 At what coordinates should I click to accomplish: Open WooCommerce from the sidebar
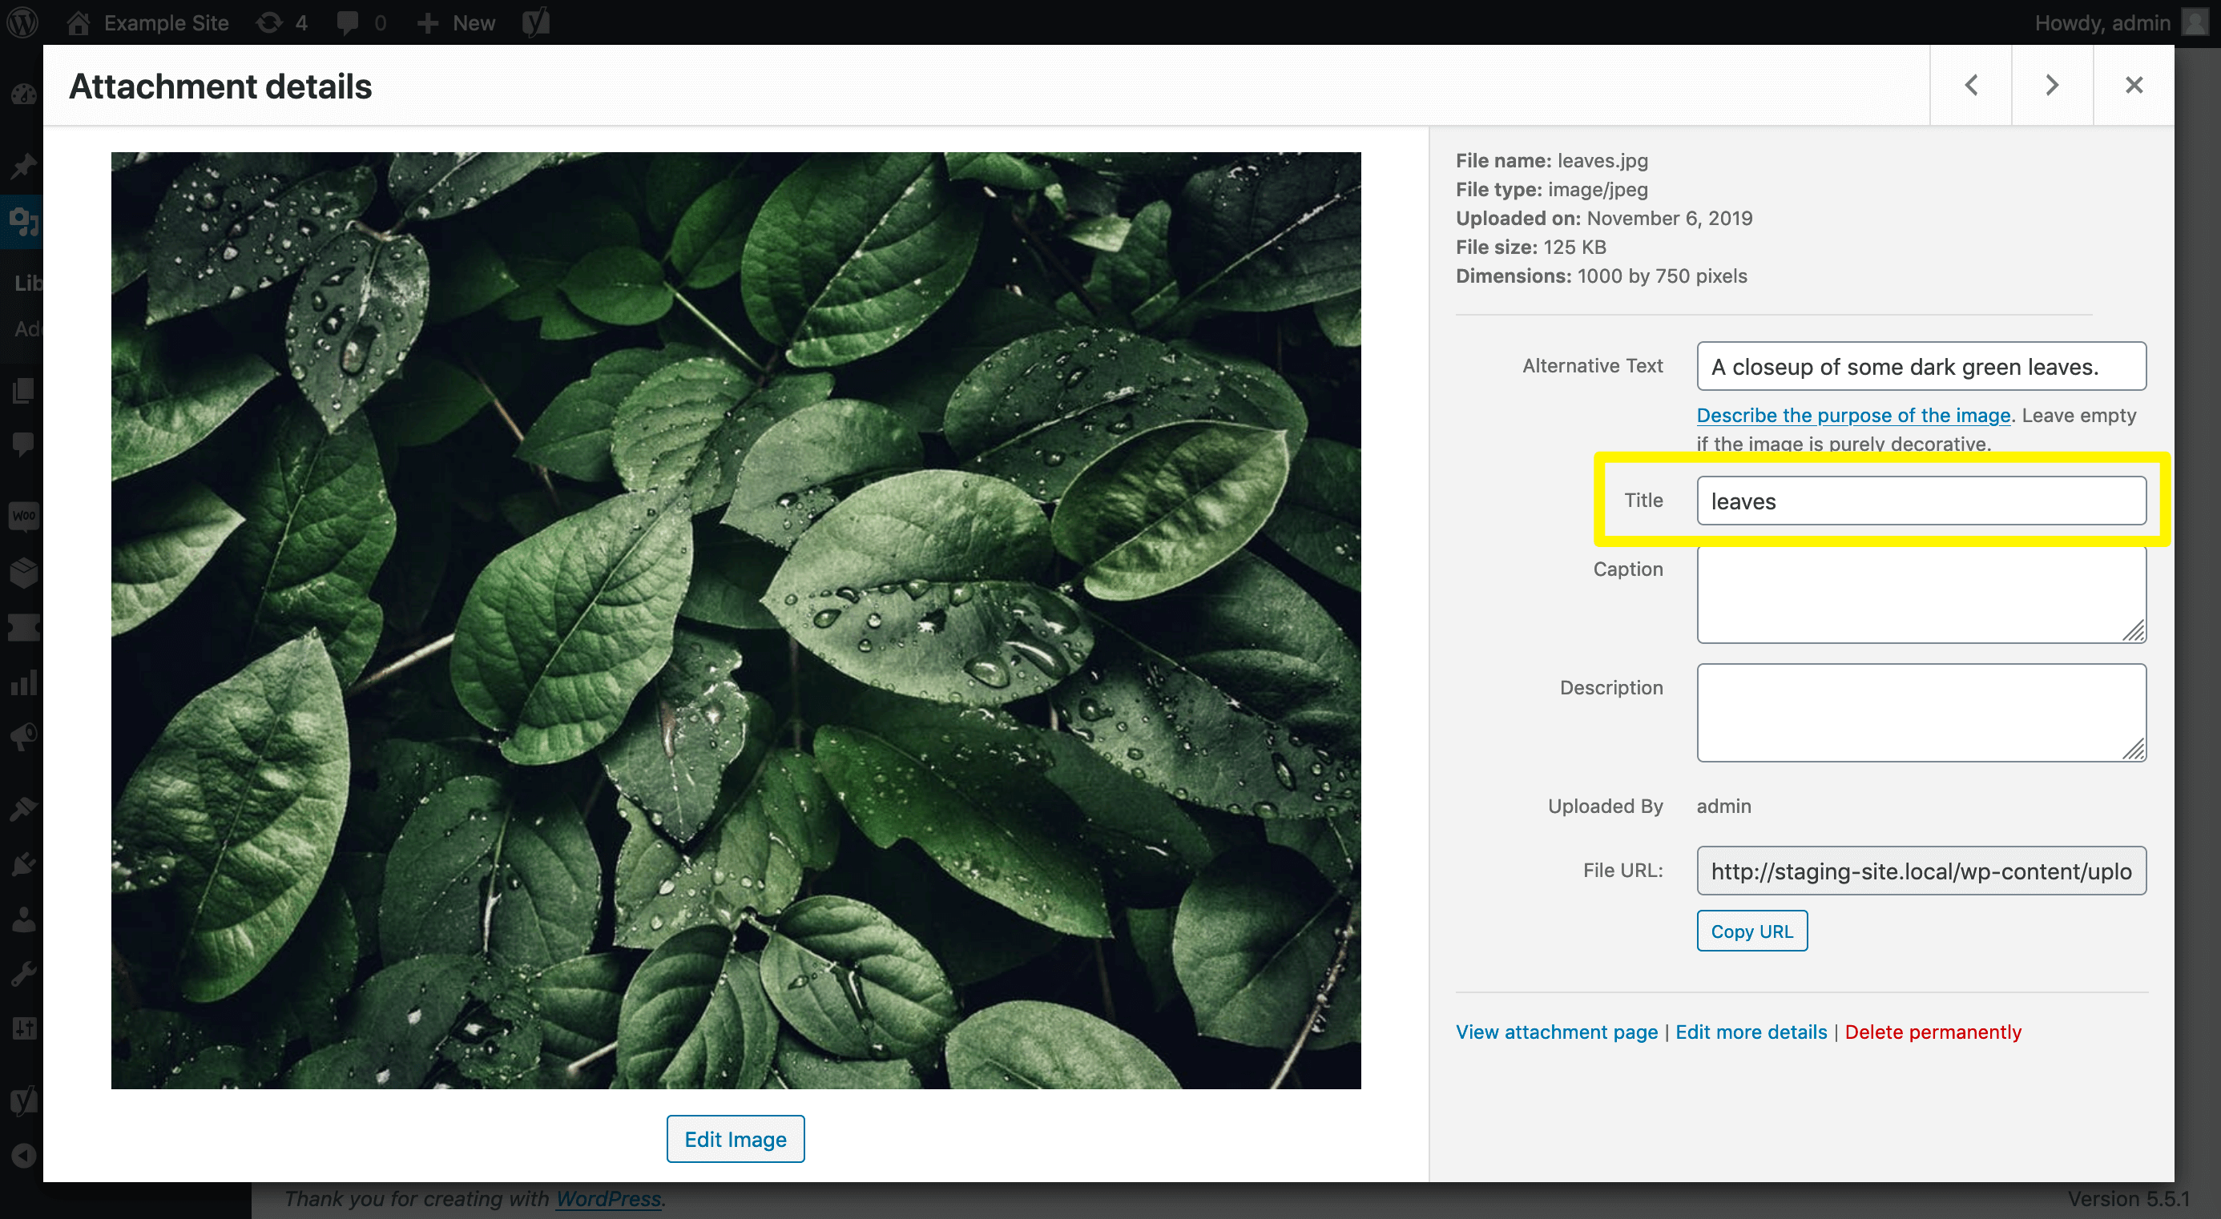23,517
